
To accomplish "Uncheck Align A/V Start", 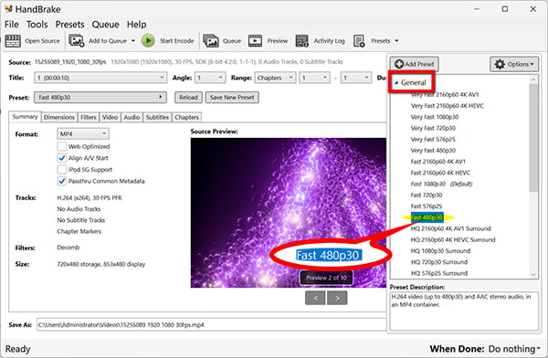I will [62, 158].
